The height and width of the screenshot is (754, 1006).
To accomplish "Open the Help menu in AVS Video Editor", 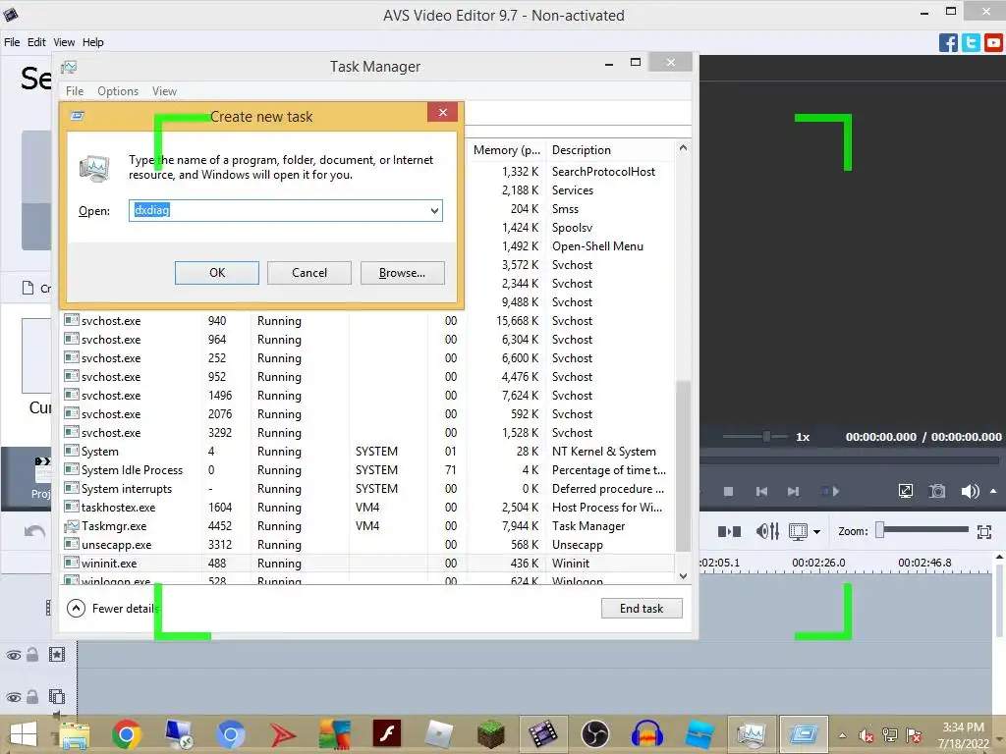I will (x=93, y=42).
